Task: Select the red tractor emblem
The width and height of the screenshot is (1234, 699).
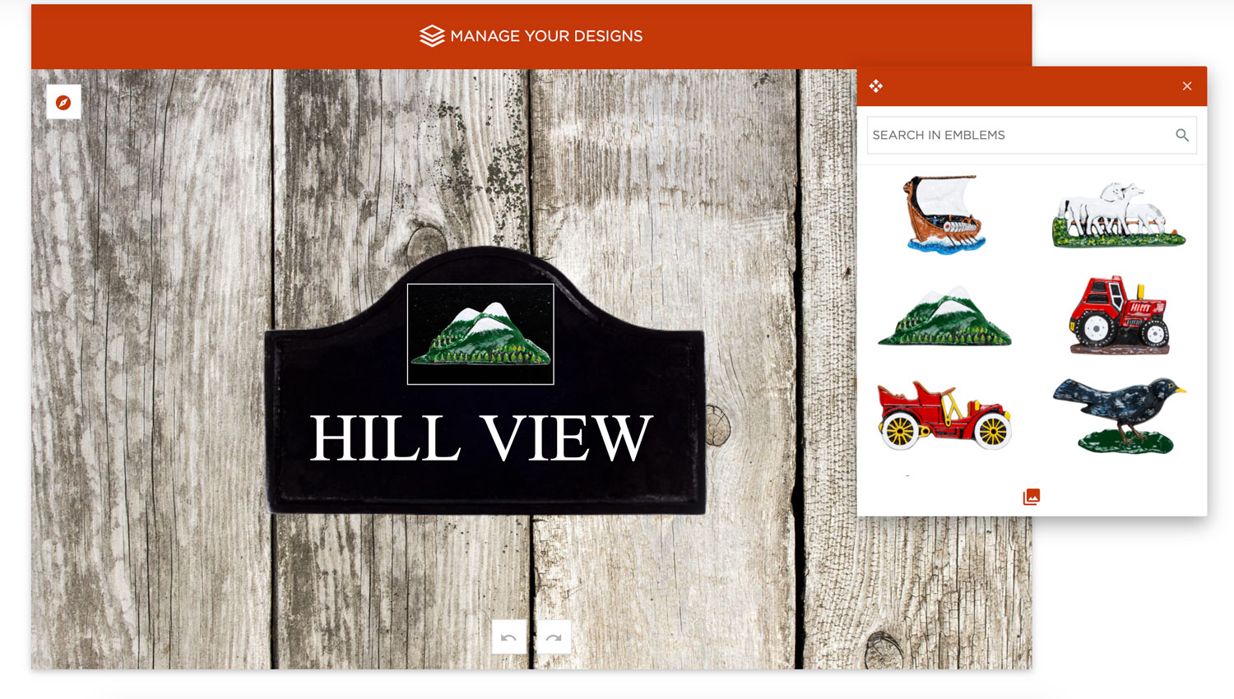Action: point(1119,315)
